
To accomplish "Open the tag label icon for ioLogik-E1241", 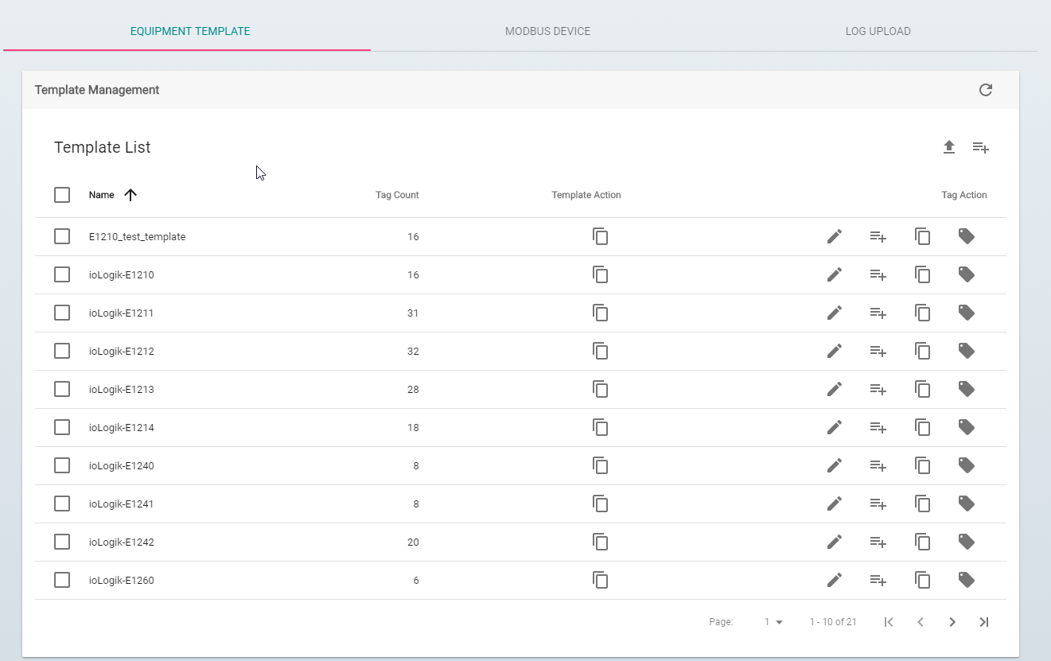I will coord(967,504).
